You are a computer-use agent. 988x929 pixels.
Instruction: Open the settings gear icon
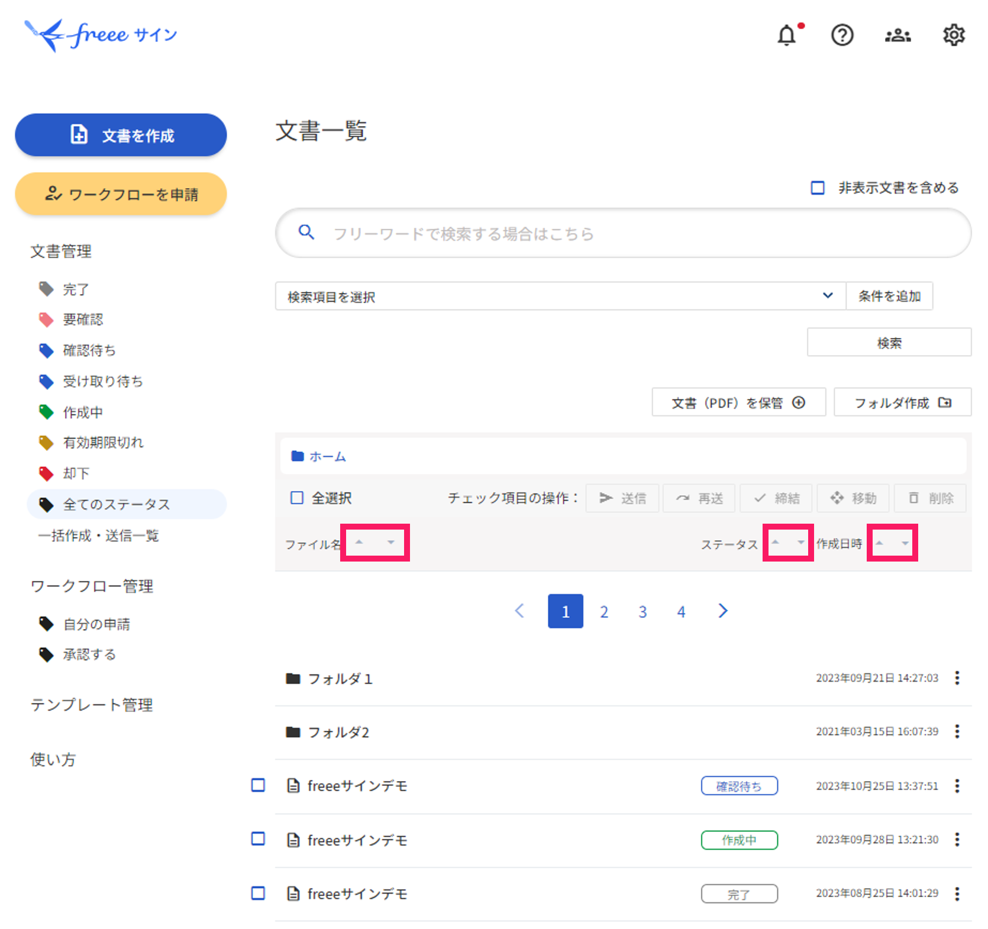point(954,36)
